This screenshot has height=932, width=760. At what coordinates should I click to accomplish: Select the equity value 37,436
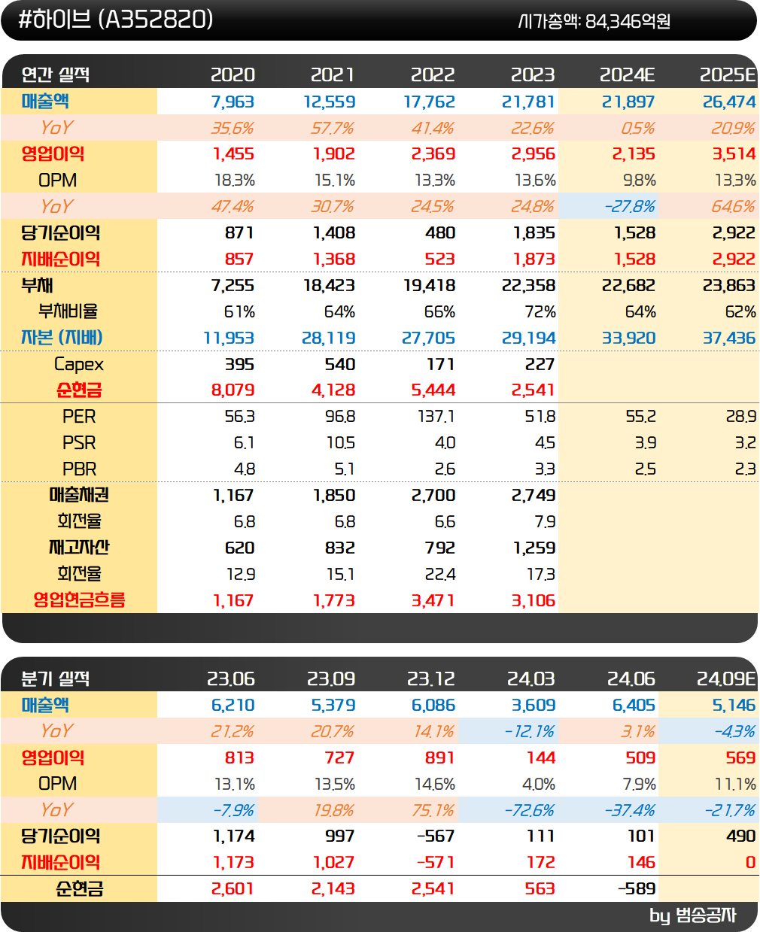729,338
